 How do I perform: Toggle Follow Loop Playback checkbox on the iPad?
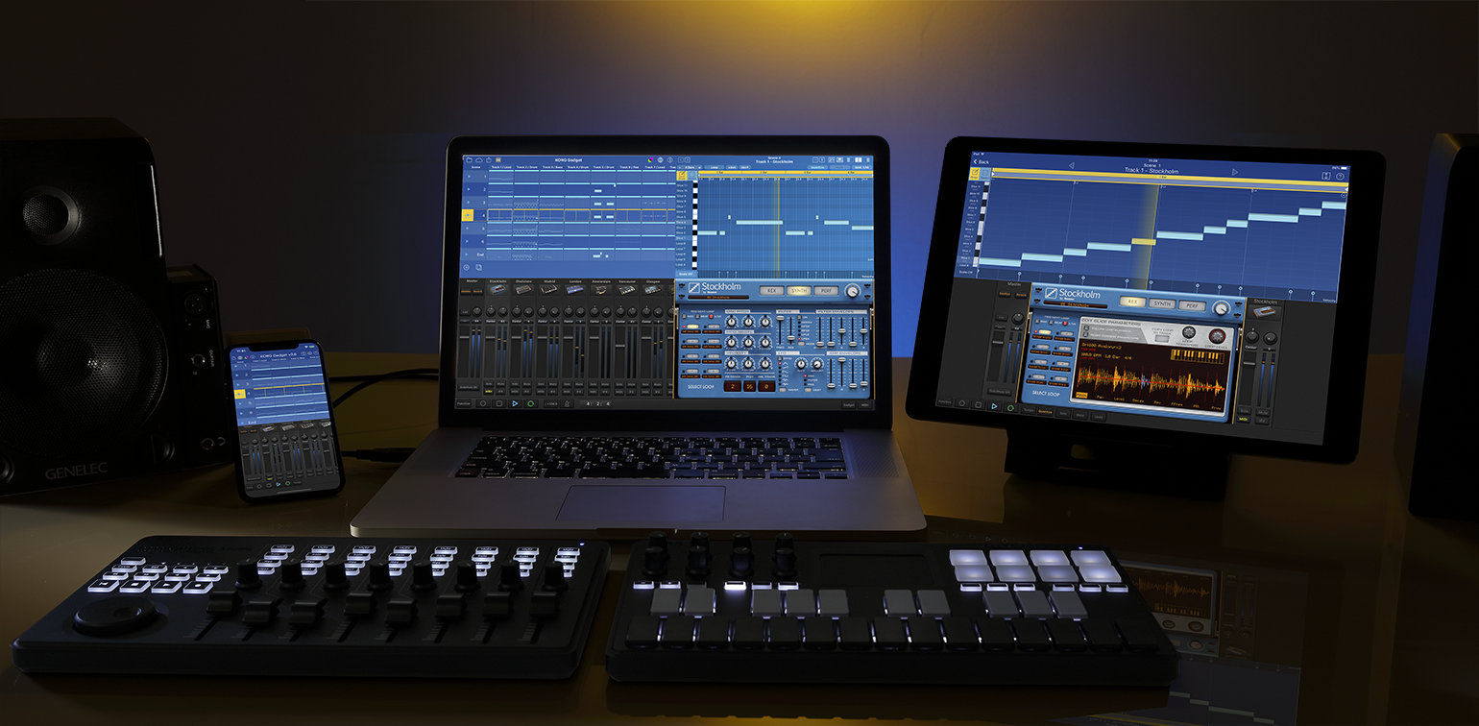(x=1086, y=327)
